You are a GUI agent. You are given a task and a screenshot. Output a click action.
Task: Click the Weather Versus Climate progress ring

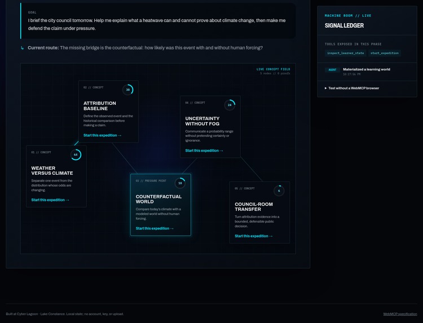(76, 155)
